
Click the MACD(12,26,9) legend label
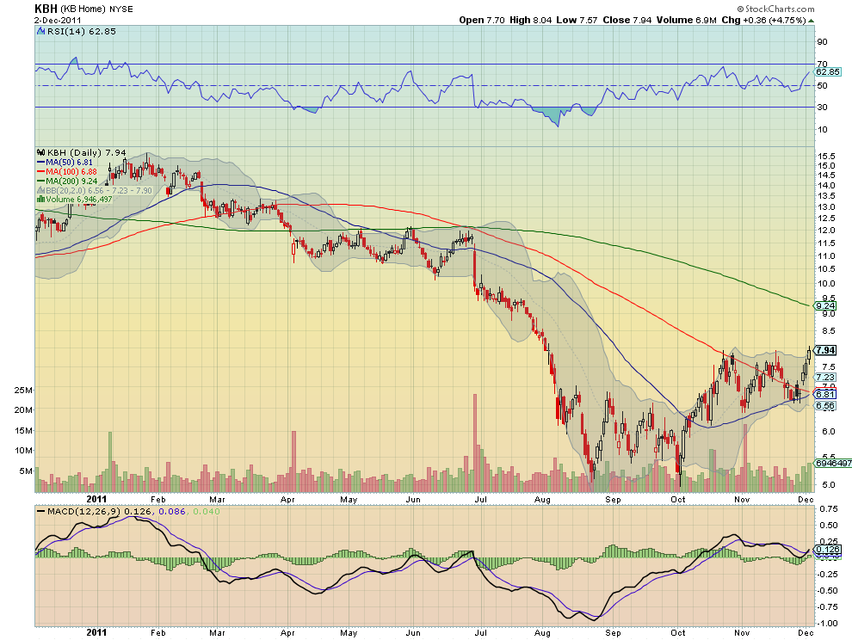pyautogui.click(x=84, y=511)
